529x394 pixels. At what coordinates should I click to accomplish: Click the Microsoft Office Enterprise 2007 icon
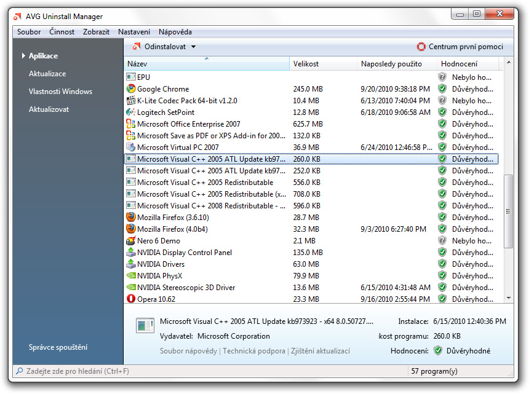coord(131,124)
